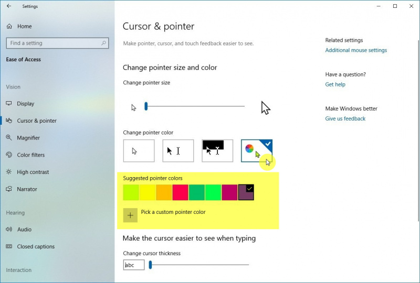
Task: Click the Home house icon
Action: [9, 26]
